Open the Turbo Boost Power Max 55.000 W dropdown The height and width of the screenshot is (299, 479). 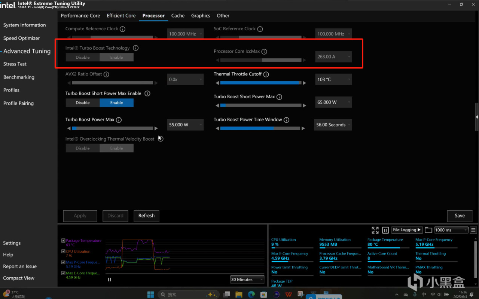(x=185, y=125)
